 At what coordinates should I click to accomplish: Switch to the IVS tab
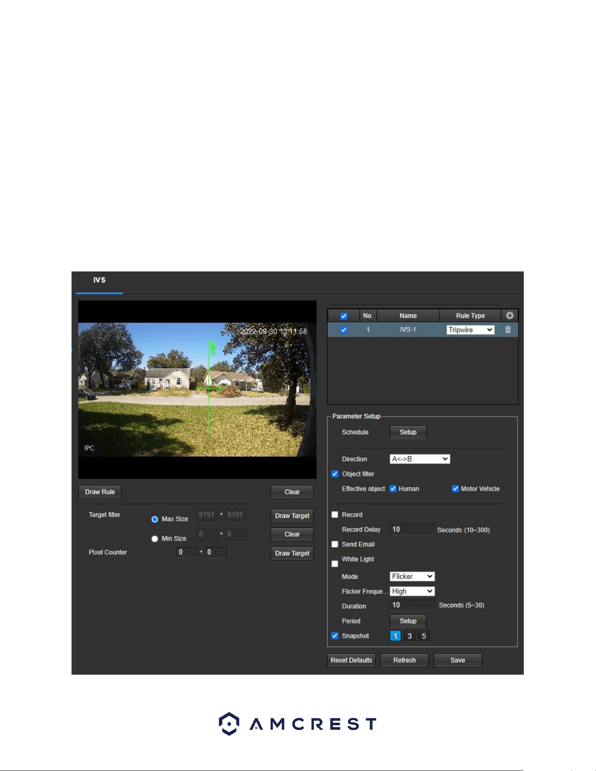99,280
